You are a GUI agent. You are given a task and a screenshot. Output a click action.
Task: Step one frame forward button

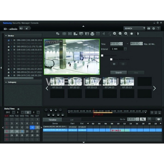click(58, 115)
